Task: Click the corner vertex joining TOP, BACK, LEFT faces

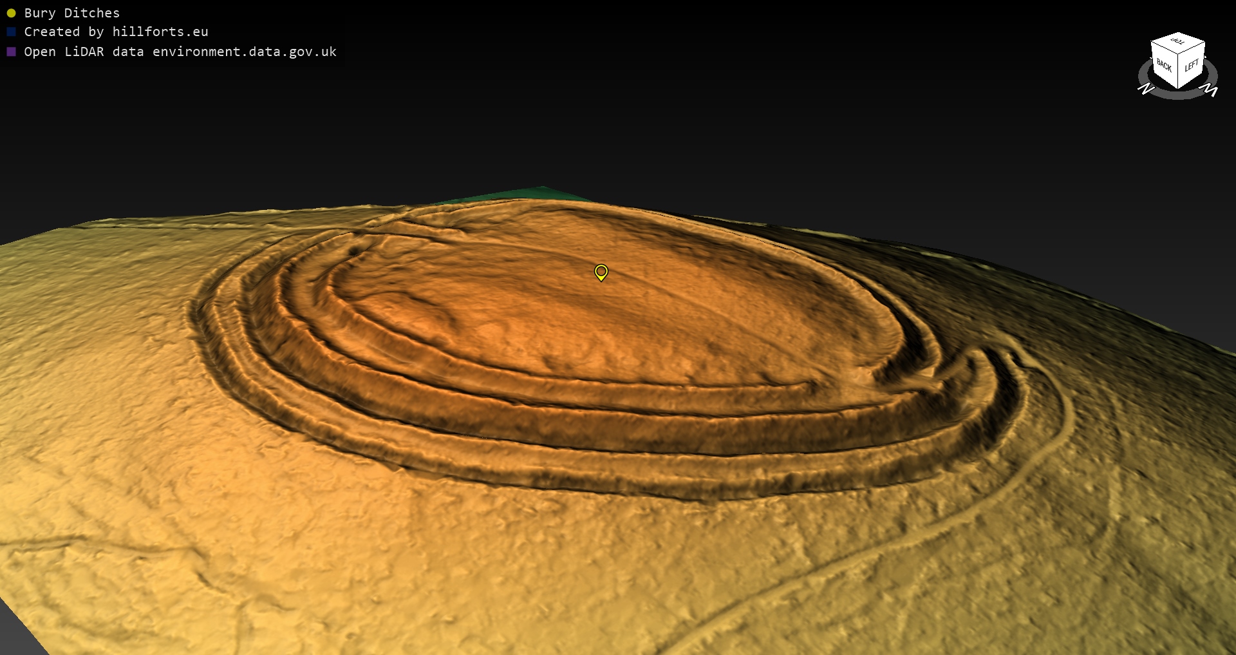Action: (x=1179, y=54)
